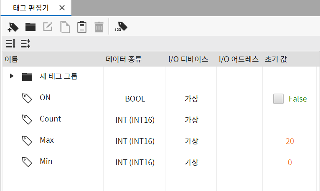Click the 데이터 종류 column header

pos(124,59)
